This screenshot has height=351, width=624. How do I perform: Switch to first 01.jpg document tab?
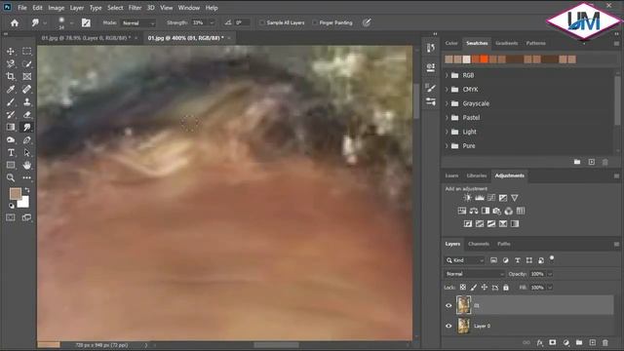[x=86, y=38]
